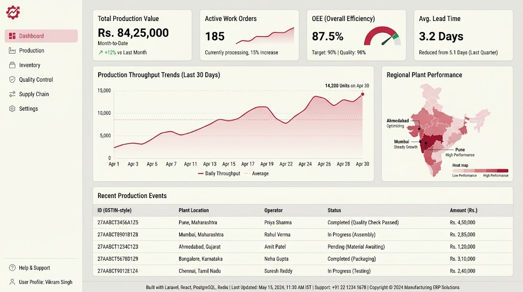Sort by Amount (Rs.) column header
Screen dimensions: 523x292
click(463, 211)
